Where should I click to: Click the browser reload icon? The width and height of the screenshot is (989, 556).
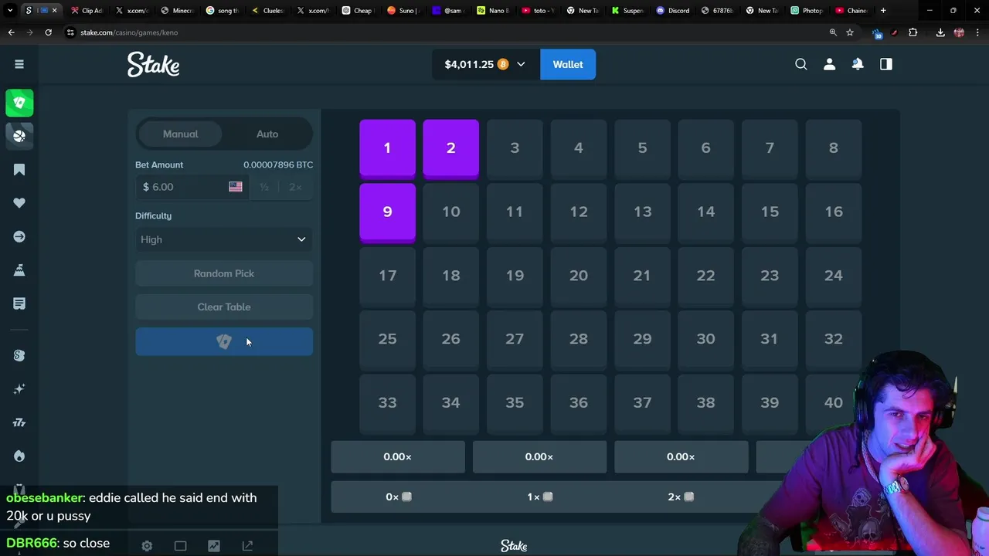(x=48, y=32)
